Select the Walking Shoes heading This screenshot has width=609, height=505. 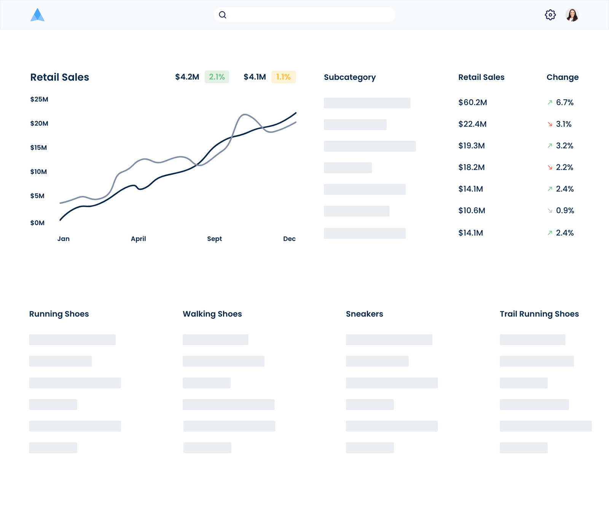pyautogui.click(x=212, y=314)
